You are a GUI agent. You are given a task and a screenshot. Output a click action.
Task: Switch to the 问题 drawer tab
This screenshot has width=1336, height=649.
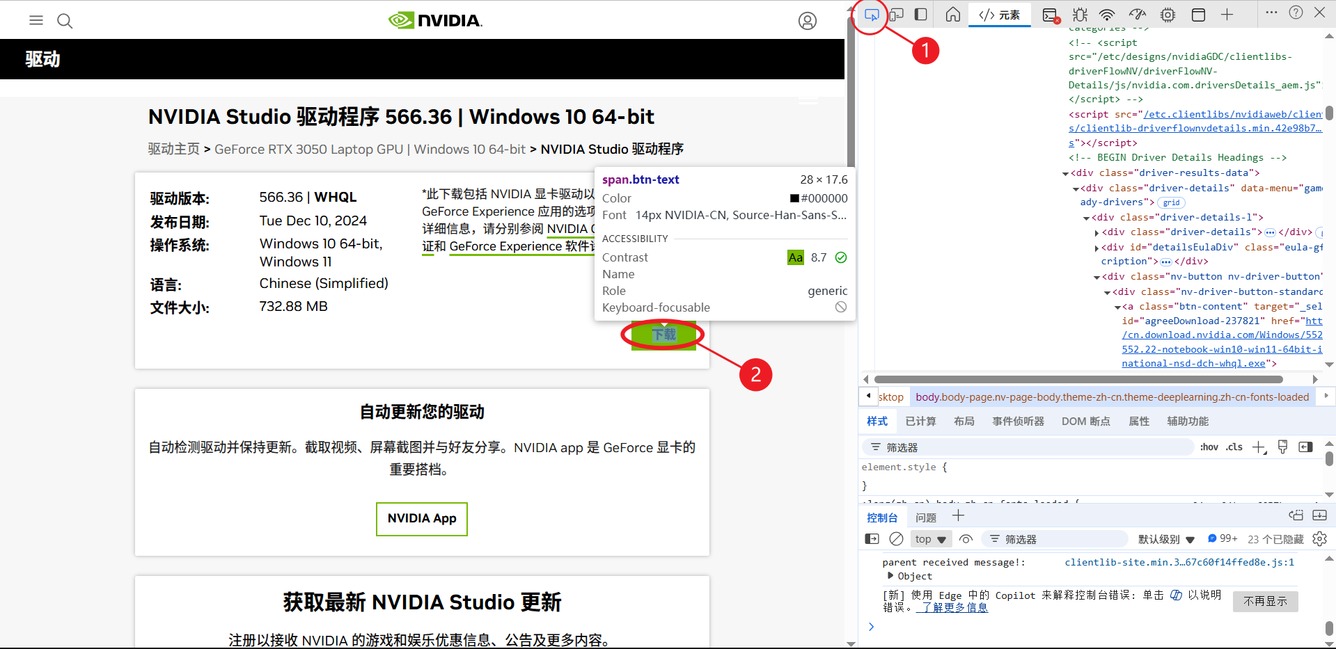(x=926, y=518)
